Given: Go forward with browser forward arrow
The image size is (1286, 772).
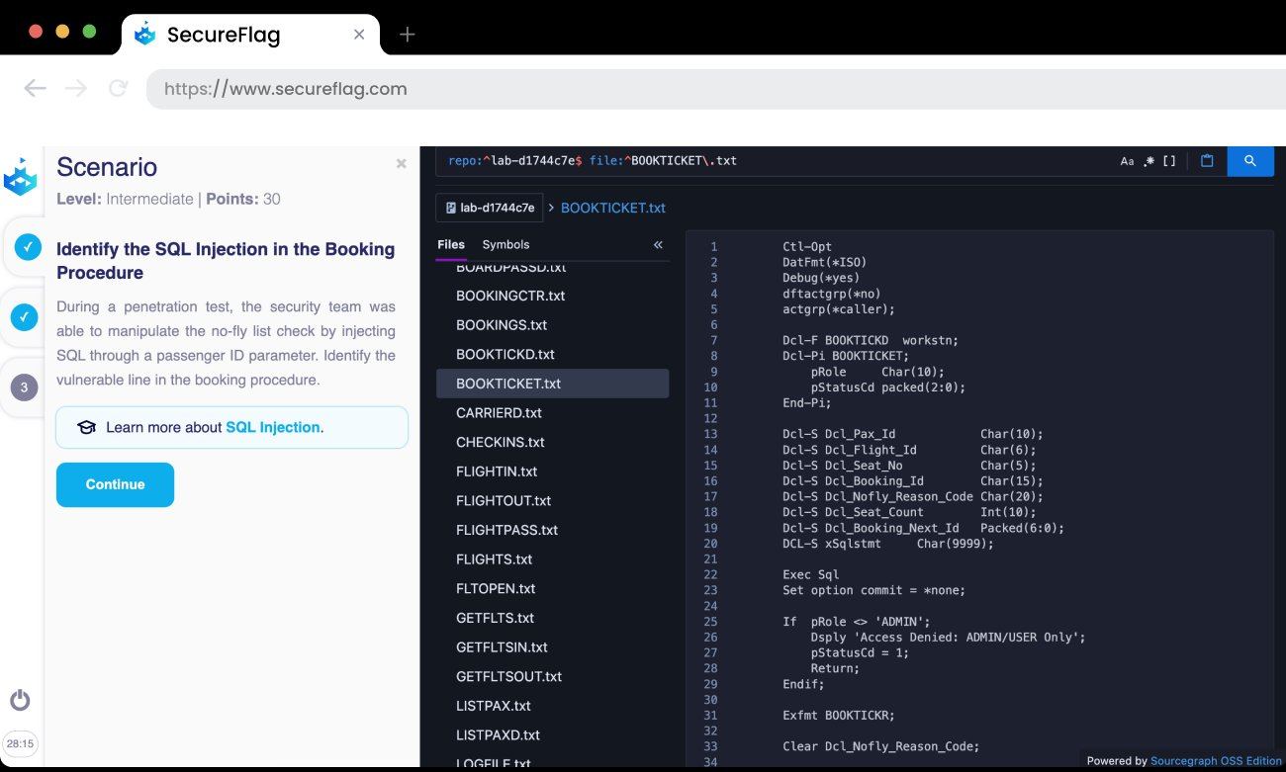Looking at the screenshot, I should (x=76, y=89).
